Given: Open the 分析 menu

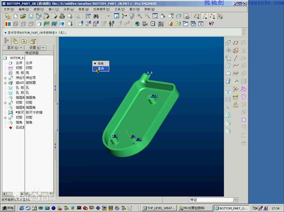Looking at the screenshot, I should tap(68, 9).
